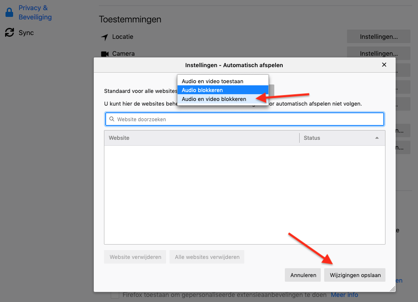Viewport: 418px width, 302px height.
Task: Toggle the gepersonaliseerde extensieaanbevelingen checkbox
Action: pos(115,295)
